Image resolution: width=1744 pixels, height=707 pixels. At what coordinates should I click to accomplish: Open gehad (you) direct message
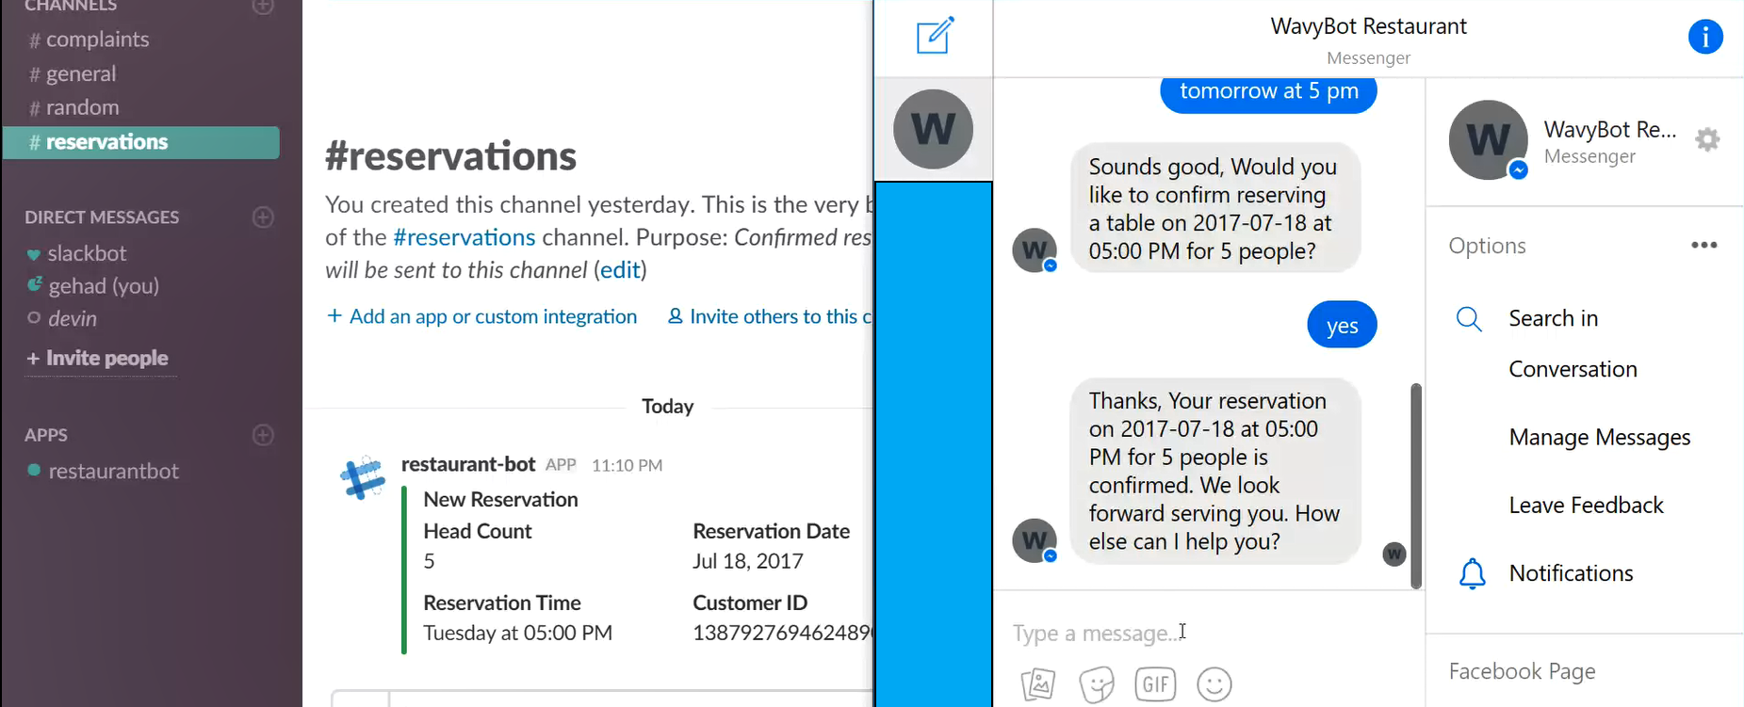coord(104,286)
